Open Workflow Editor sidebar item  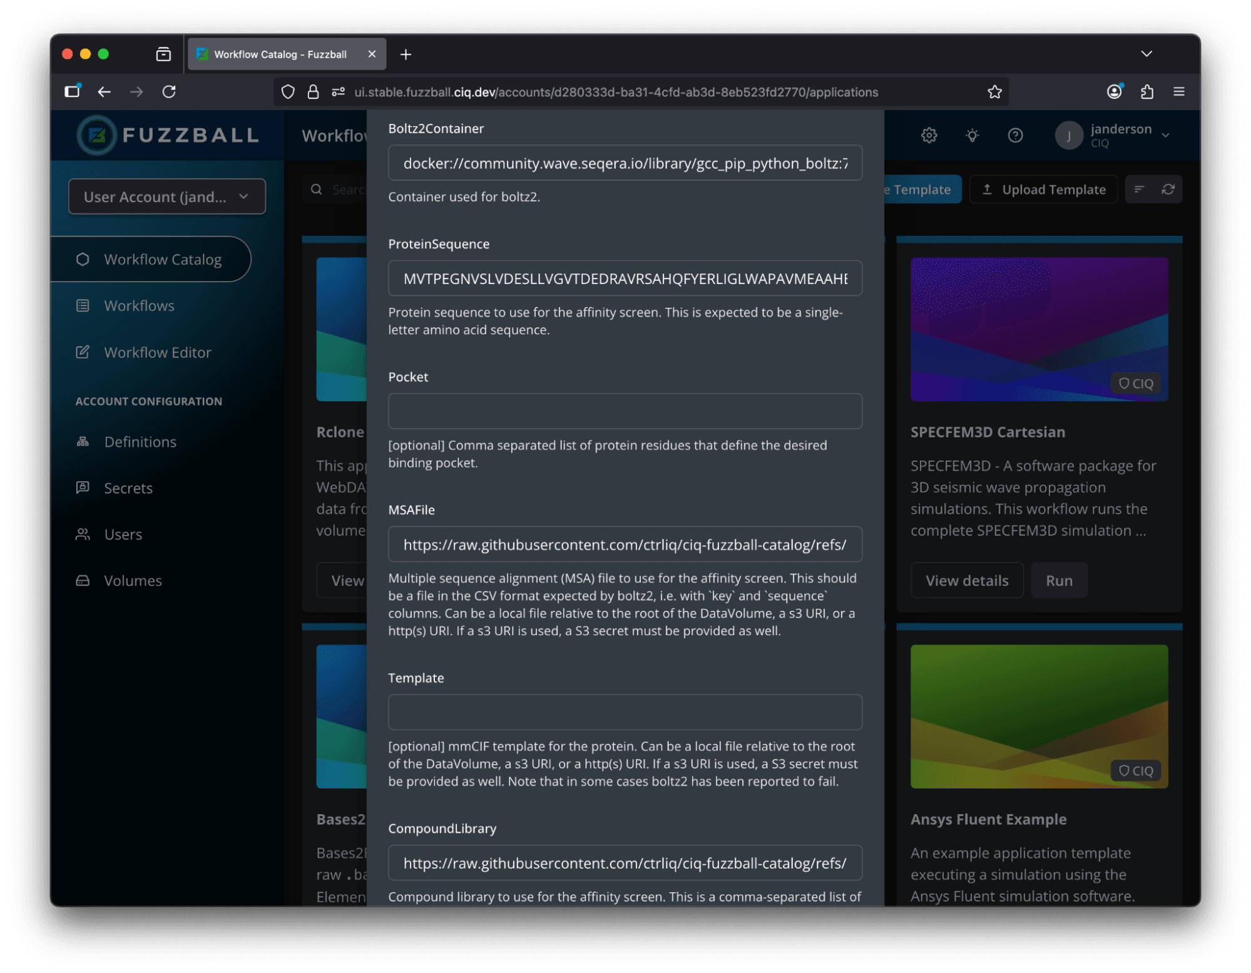[158, 352]
